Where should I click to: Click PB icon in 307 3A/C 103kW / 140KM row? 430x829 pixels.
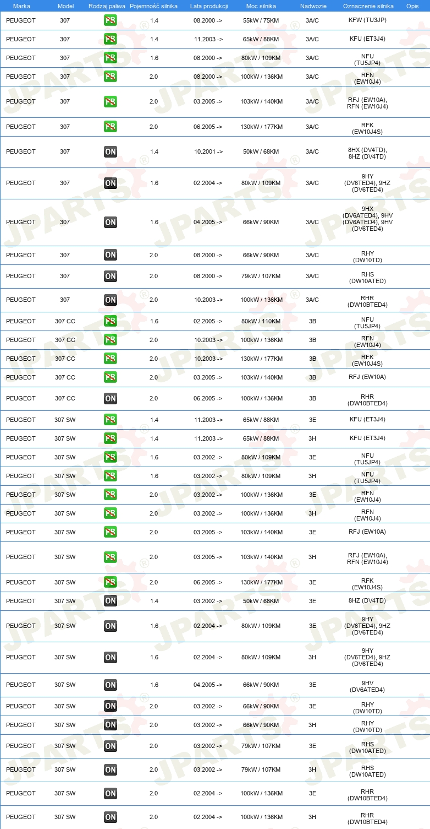click(111, 101)
